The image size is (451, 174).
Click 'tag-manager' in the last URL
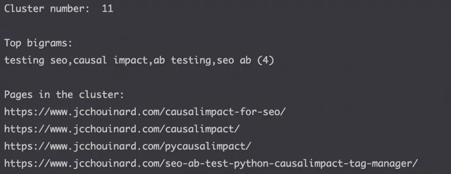pos(381,163)
